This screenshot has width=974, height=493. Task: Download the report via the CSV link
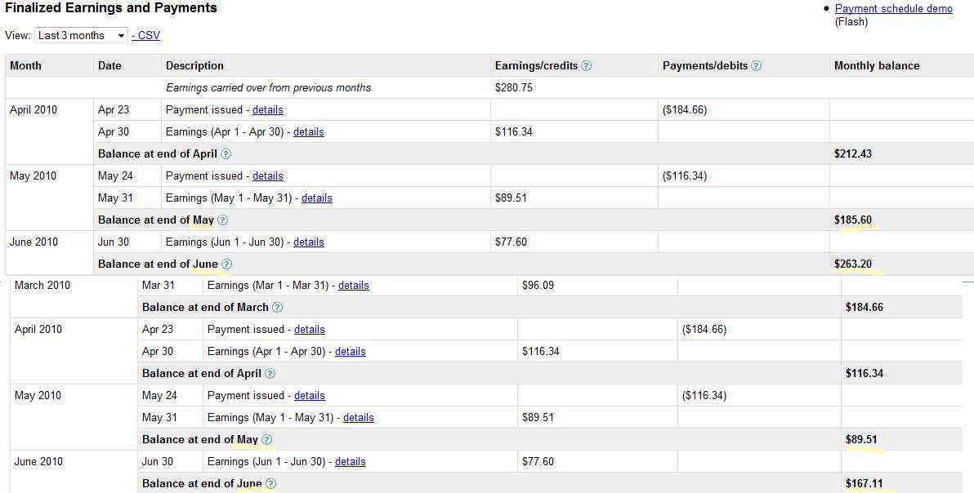point(146,35)
